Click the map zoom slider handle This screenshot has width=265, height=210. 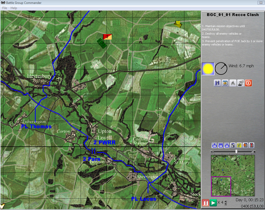click(236, 152)
